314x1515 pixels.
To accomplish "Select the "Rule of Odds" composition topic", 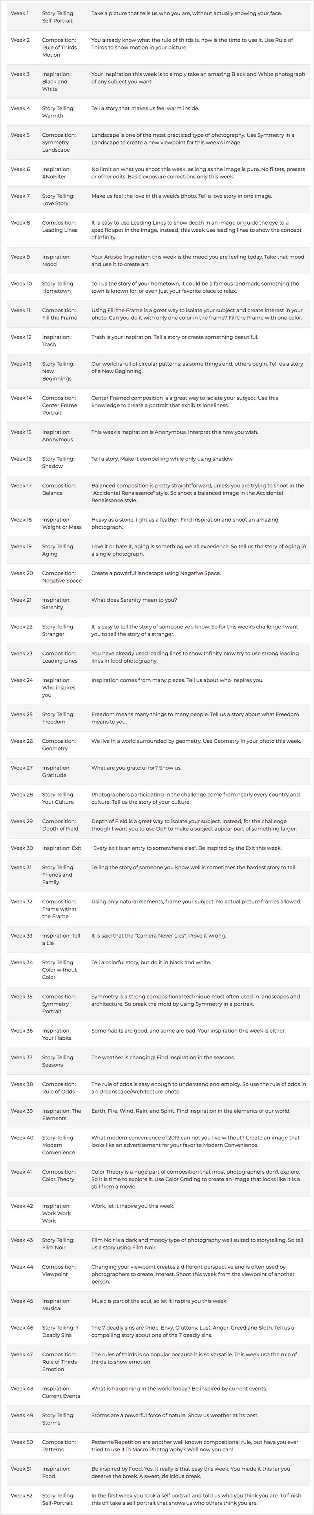I will (x=58, y=1088).
